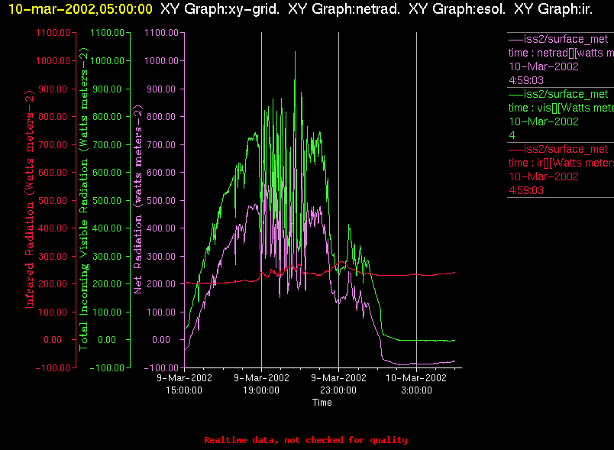Select the 'XY Graph:esol.' title text
614x450 pixels.
tap(457, 8)
